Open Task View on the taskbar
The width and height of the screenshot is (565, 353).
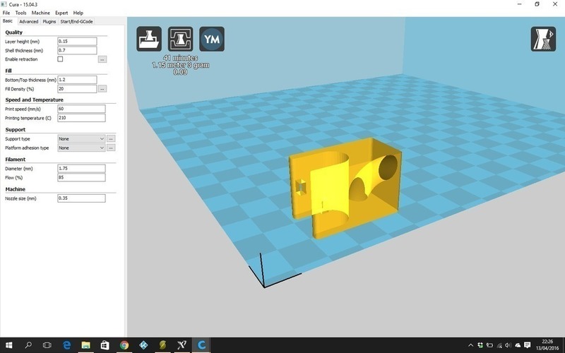(x=47, y=345)
